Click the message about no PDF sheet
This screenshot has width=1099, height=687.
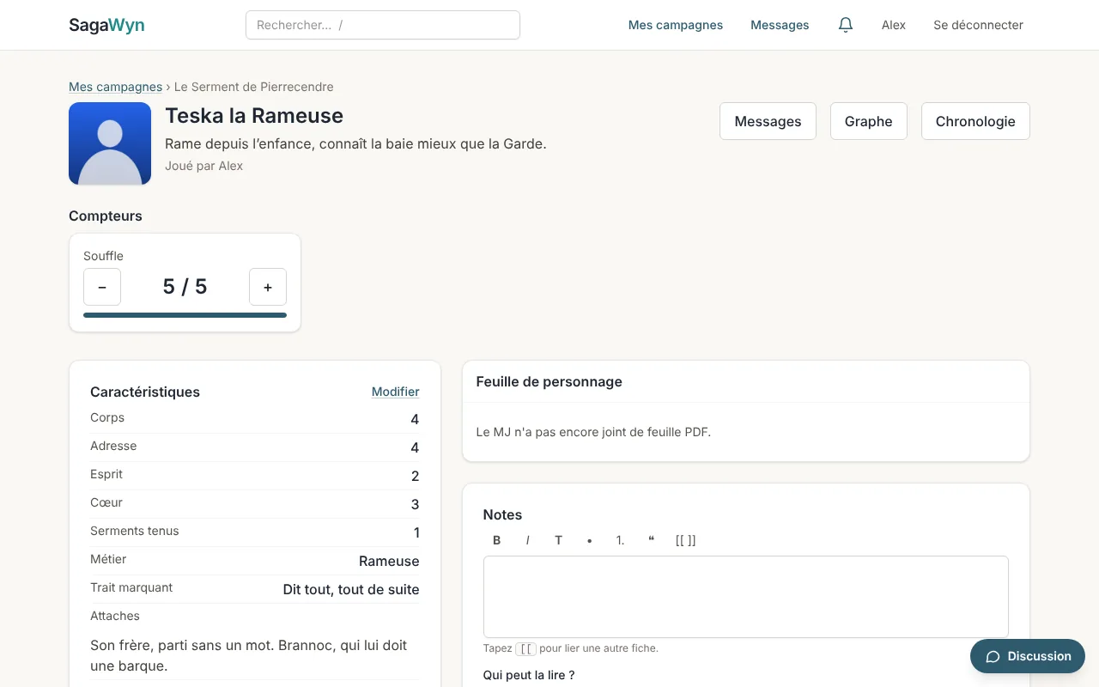point(593,432)
